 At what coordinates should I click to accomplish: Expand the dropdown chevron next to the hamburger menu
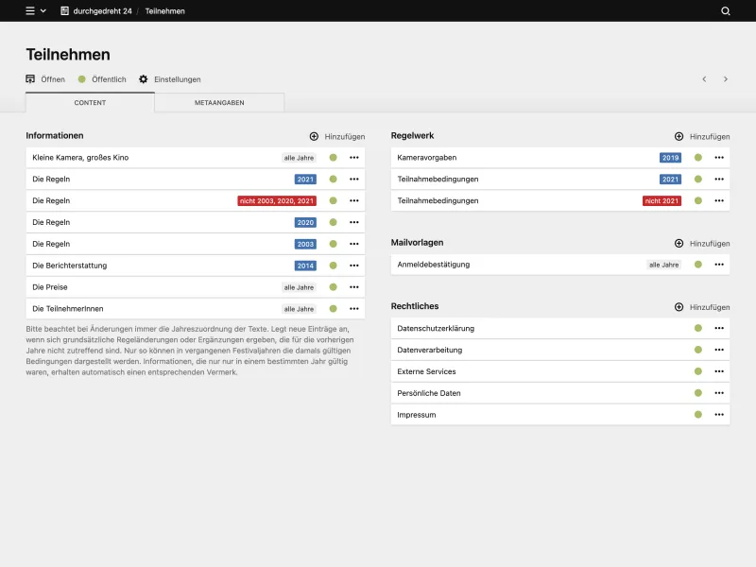point(42,10)
